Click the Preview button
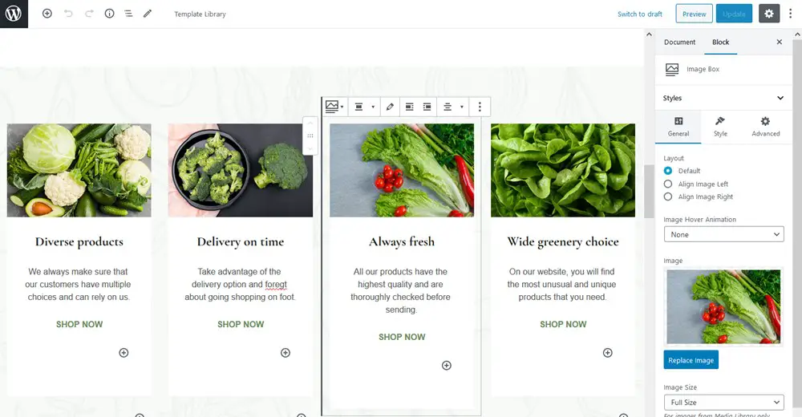 [694, 14]
